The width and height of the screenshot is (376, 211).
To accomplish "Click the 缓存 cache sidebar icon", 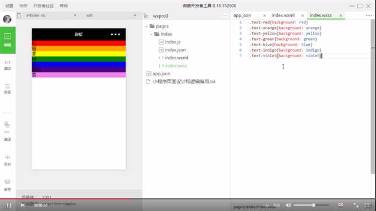I will pos(8,185).
